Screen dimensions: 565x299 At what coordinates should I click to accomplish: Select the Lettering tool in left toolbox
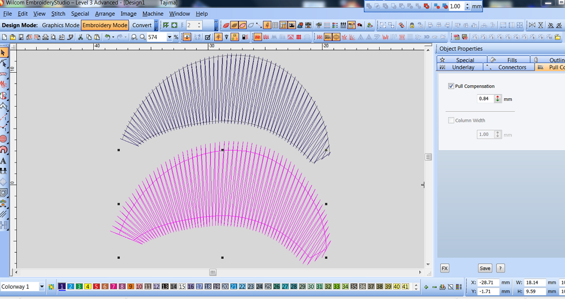[3, 160]
